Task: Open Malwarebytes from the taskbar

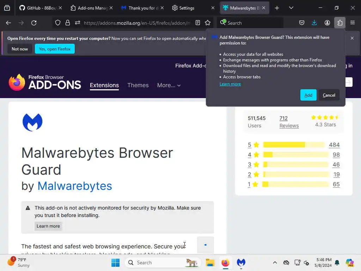Action: tap(241, 263)
